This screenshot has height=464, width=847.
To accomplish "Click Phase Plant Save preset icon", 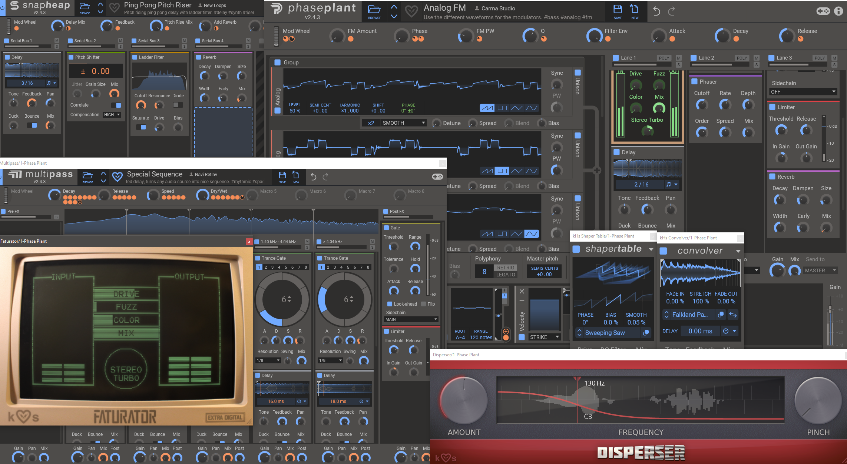I will [x=618, y=10].
